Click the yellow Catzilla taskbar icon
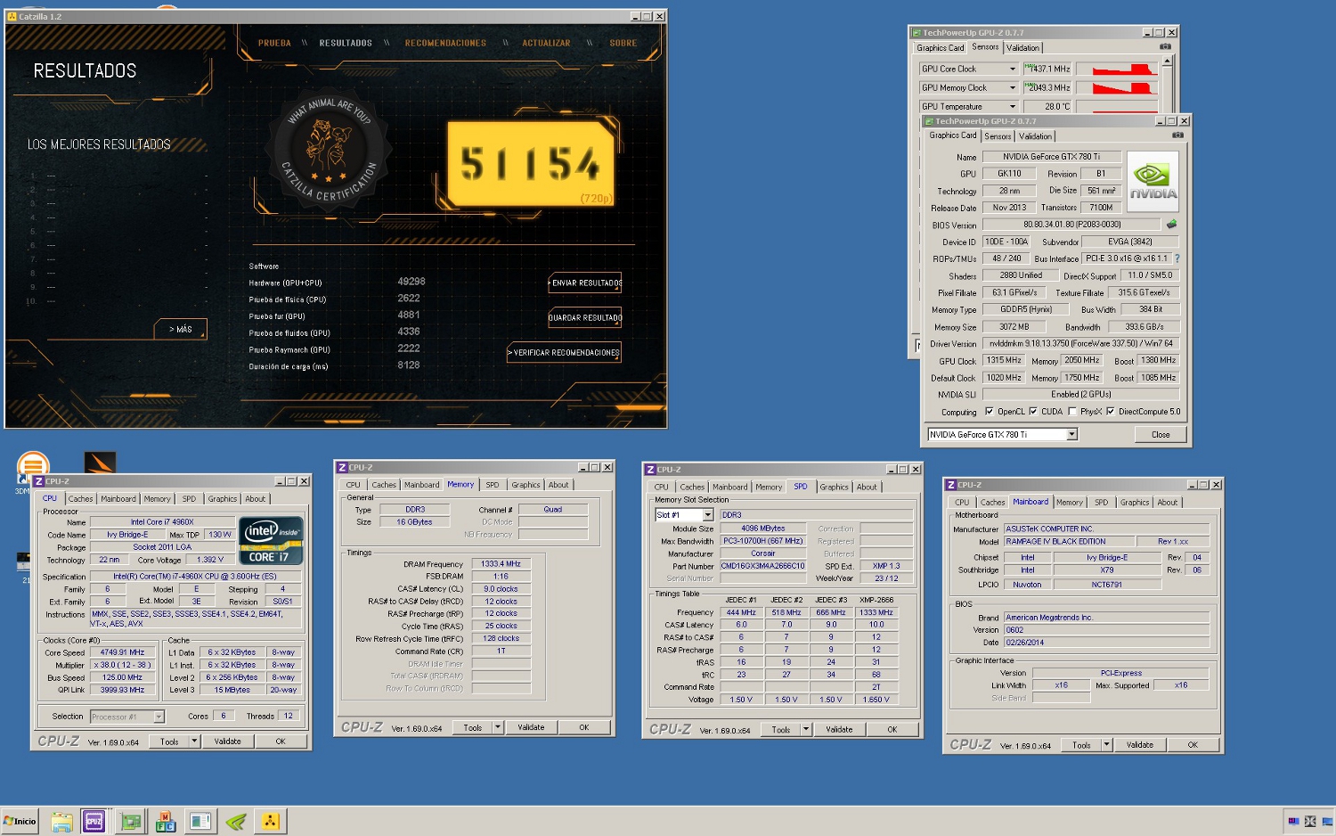Screen dimensions: 1336x836 271,821
